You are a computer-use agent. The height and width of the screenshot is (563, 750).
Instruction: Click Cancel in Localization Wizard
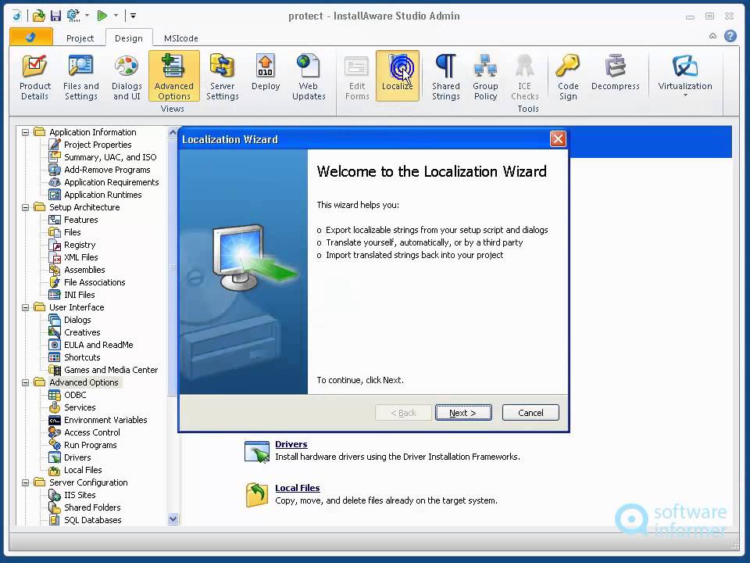(x=530, y=413)
